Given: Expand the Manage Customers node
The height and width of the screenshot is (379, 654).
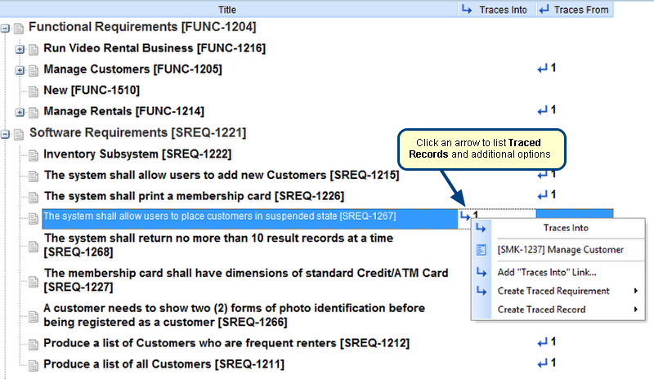Looking at the screenshot, I should (x=20, y=70).
